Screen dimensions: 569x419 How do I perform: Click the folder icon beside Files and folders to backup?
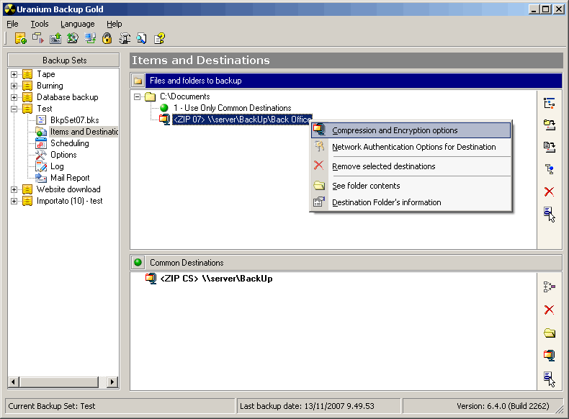[x=138, y=81]
